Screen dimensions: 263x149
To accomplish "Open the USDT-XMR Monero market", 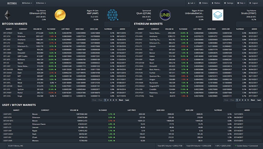I will 132,141.
